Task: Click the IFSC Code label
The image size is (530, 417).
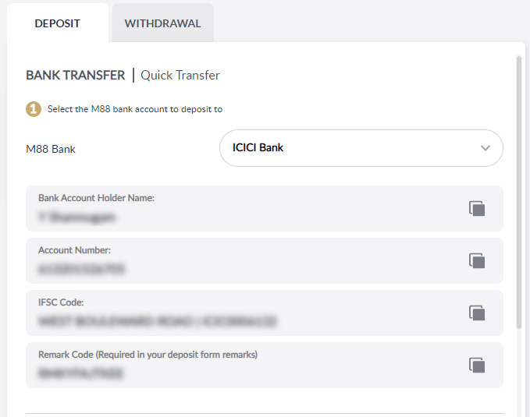Action: click(61, 302)
